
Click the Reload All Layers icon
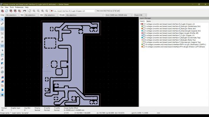click(x=7, y=11)
